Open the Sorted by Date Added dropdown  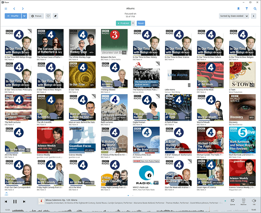click(x=234, y=16)
